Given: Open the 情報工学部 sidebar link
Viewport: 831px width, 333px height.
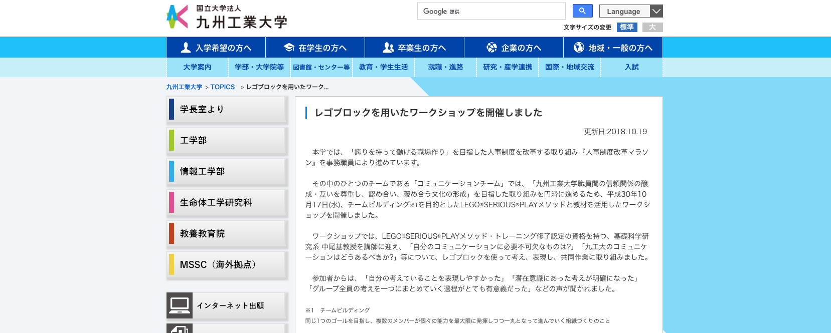Looking at the screenshot, I should [x=227, y=171].
